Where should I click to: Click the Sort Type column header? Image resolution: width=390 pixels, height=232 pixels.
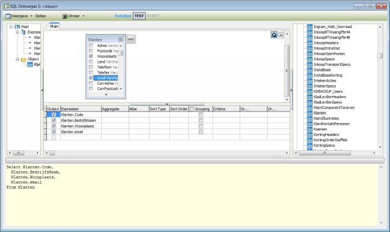tap(159, 109)
